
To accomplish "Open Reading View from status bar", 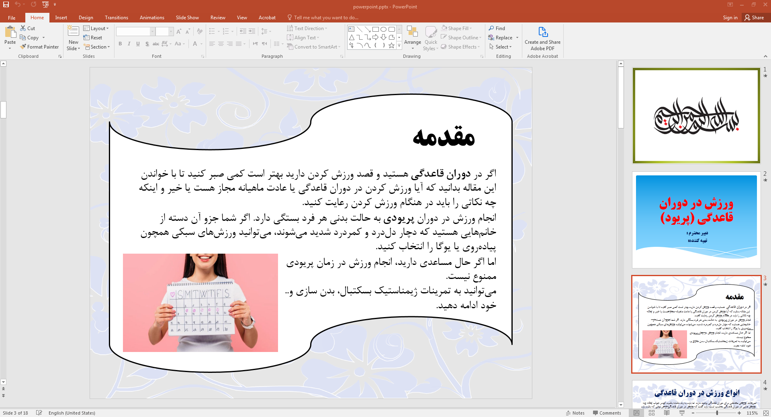I will point(667,413).
